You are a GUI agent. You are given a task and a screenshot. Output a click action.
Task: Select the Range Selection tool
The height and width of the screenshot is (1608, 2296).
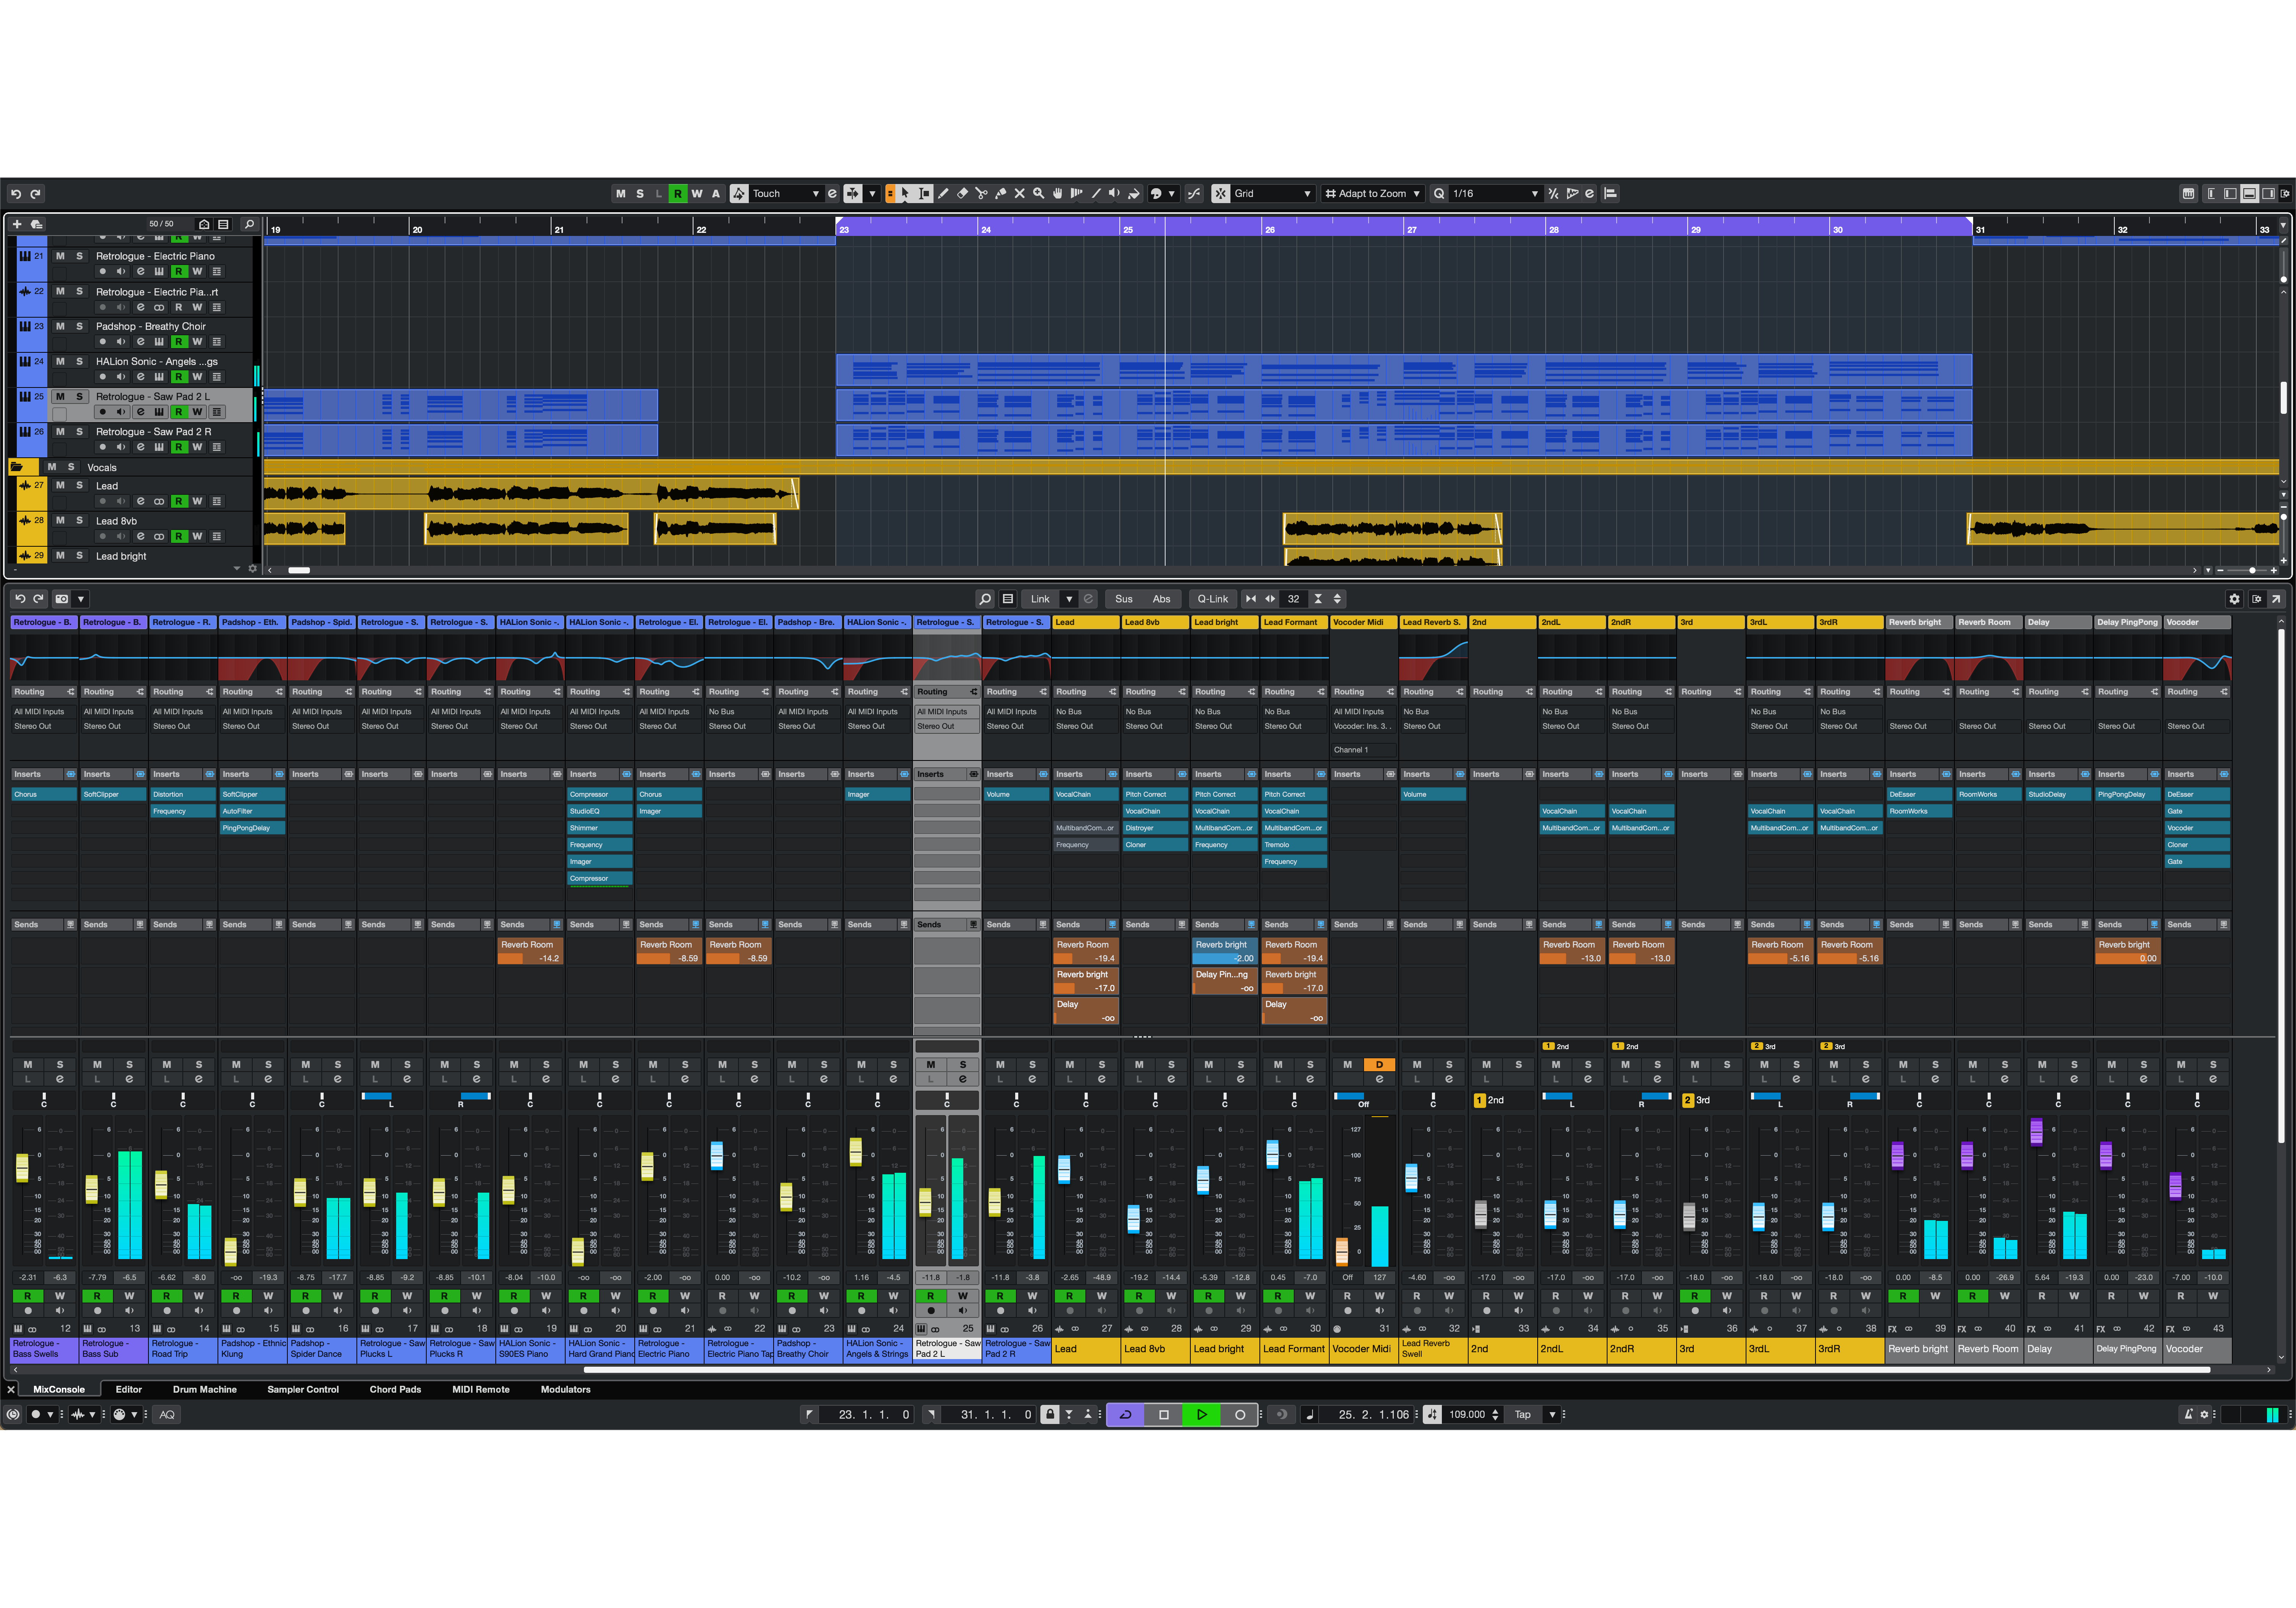click(924, 194)
